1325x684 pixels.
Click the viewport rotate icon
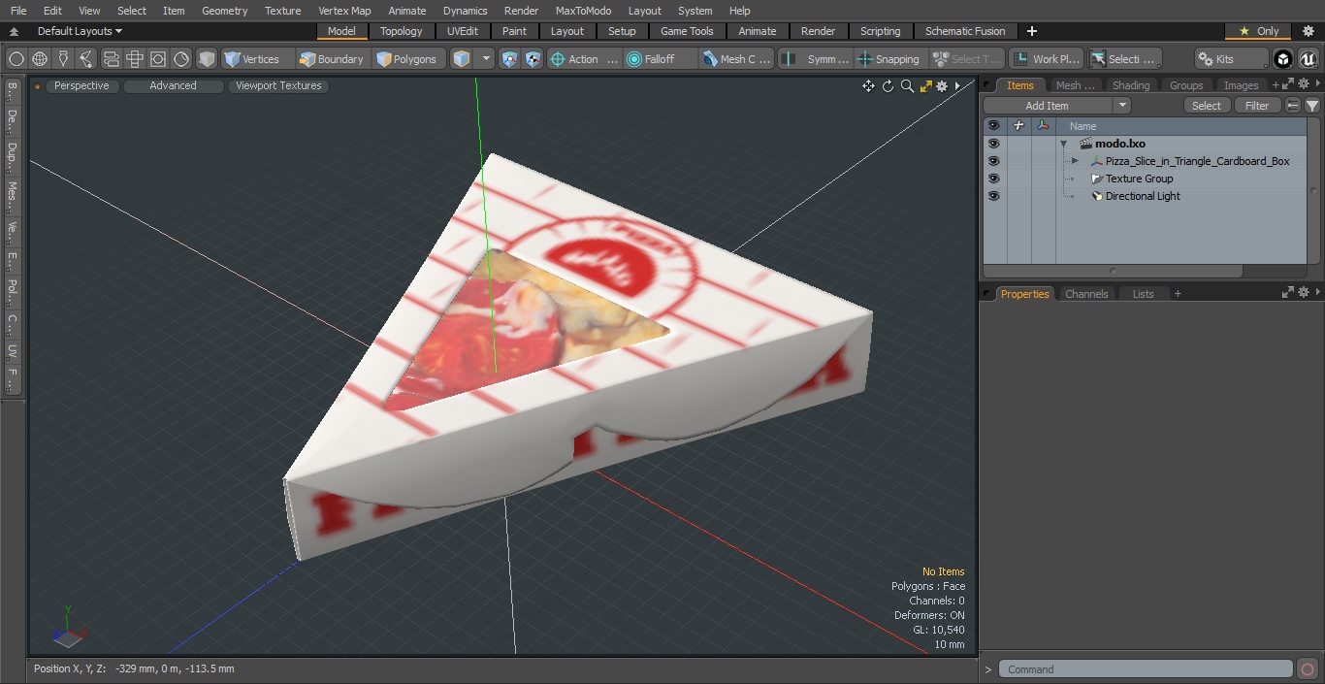(888, 86)
